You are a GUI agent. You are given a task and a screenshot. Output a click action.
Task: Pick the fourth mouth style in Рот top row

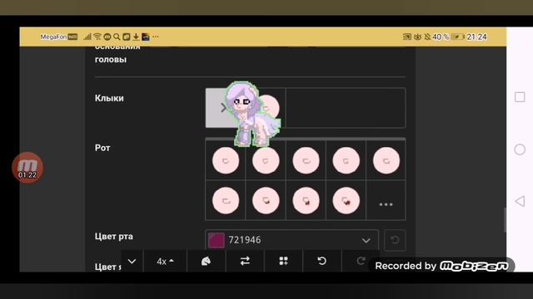[346, 160]
